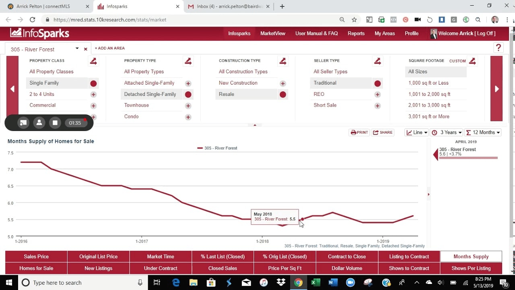Click the InfoSparks logo
515x290 pixels.
39,33
